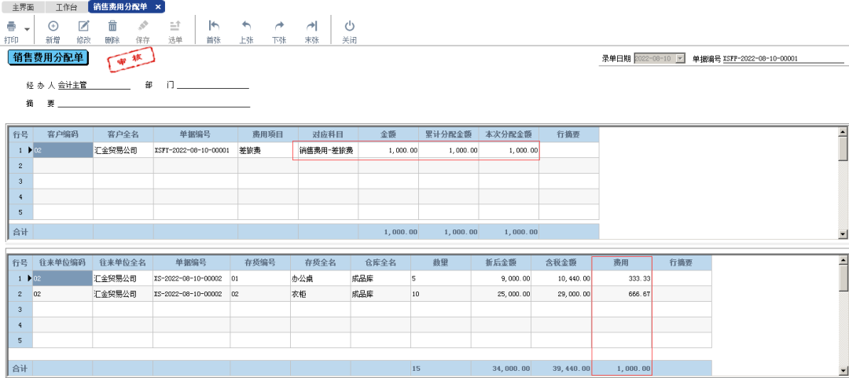Click the 费用 column header in lower table
Viewport: 849px width, 378px height.
(x=621, y=262)
